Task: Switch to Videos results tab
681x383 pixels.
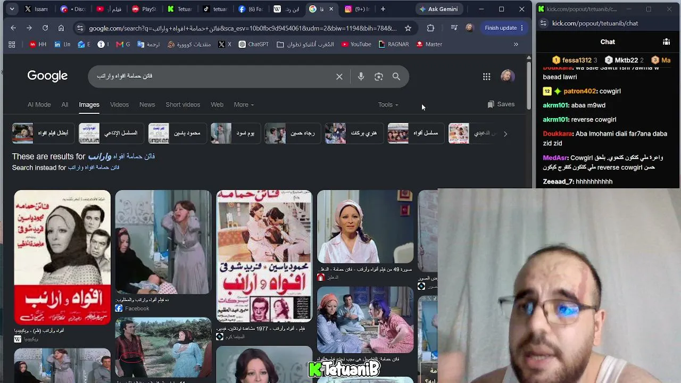Action: point(119,104)
